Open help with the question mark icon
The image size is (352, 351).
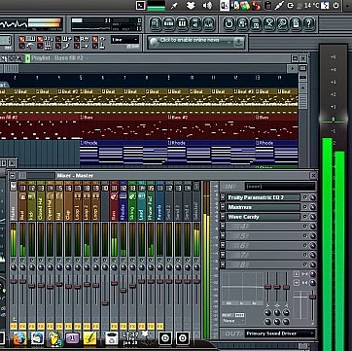click(x=309, y=24)
